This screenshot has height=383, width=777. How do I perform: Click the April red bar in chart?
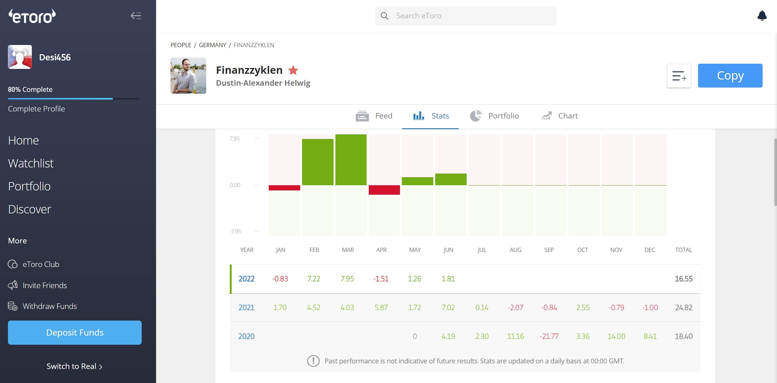click(x=384, y=190)
